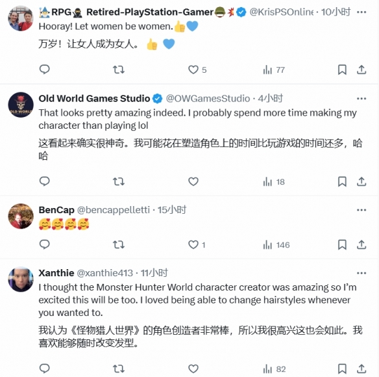This screenshot has width=379, height=377.
Task: Like the Old World Games Studio reply
Action: [193, 181]
